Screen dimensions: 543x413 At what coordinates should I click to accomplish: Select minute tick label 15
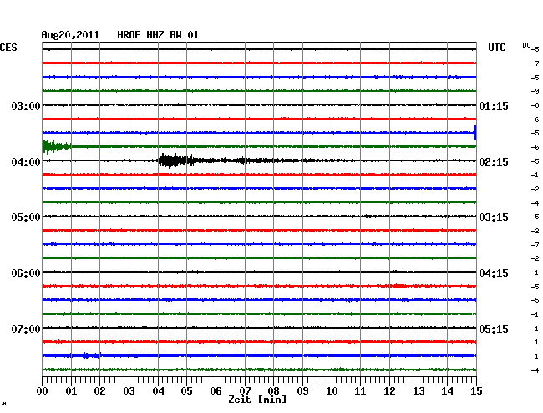pos(476,391)
